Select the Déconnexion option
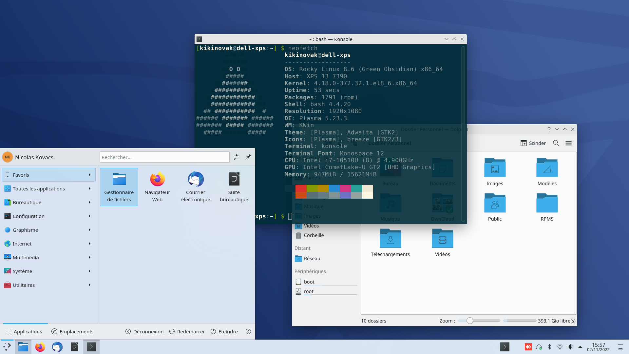This screenshot has width=629, height=354. coord(144,331)
